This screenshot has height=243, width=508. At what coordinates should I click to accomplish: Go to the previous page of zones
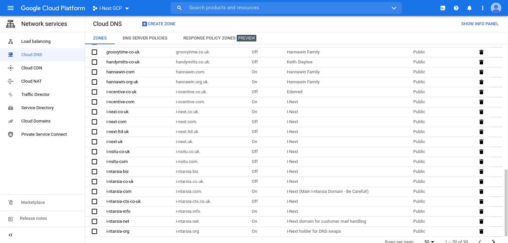(480, 241)
